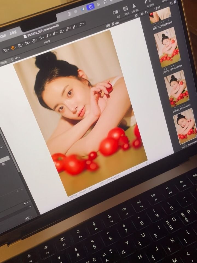Click ISO 200 value below viewer image
Screen dimensions: 197x263
(x=73, y=196)
